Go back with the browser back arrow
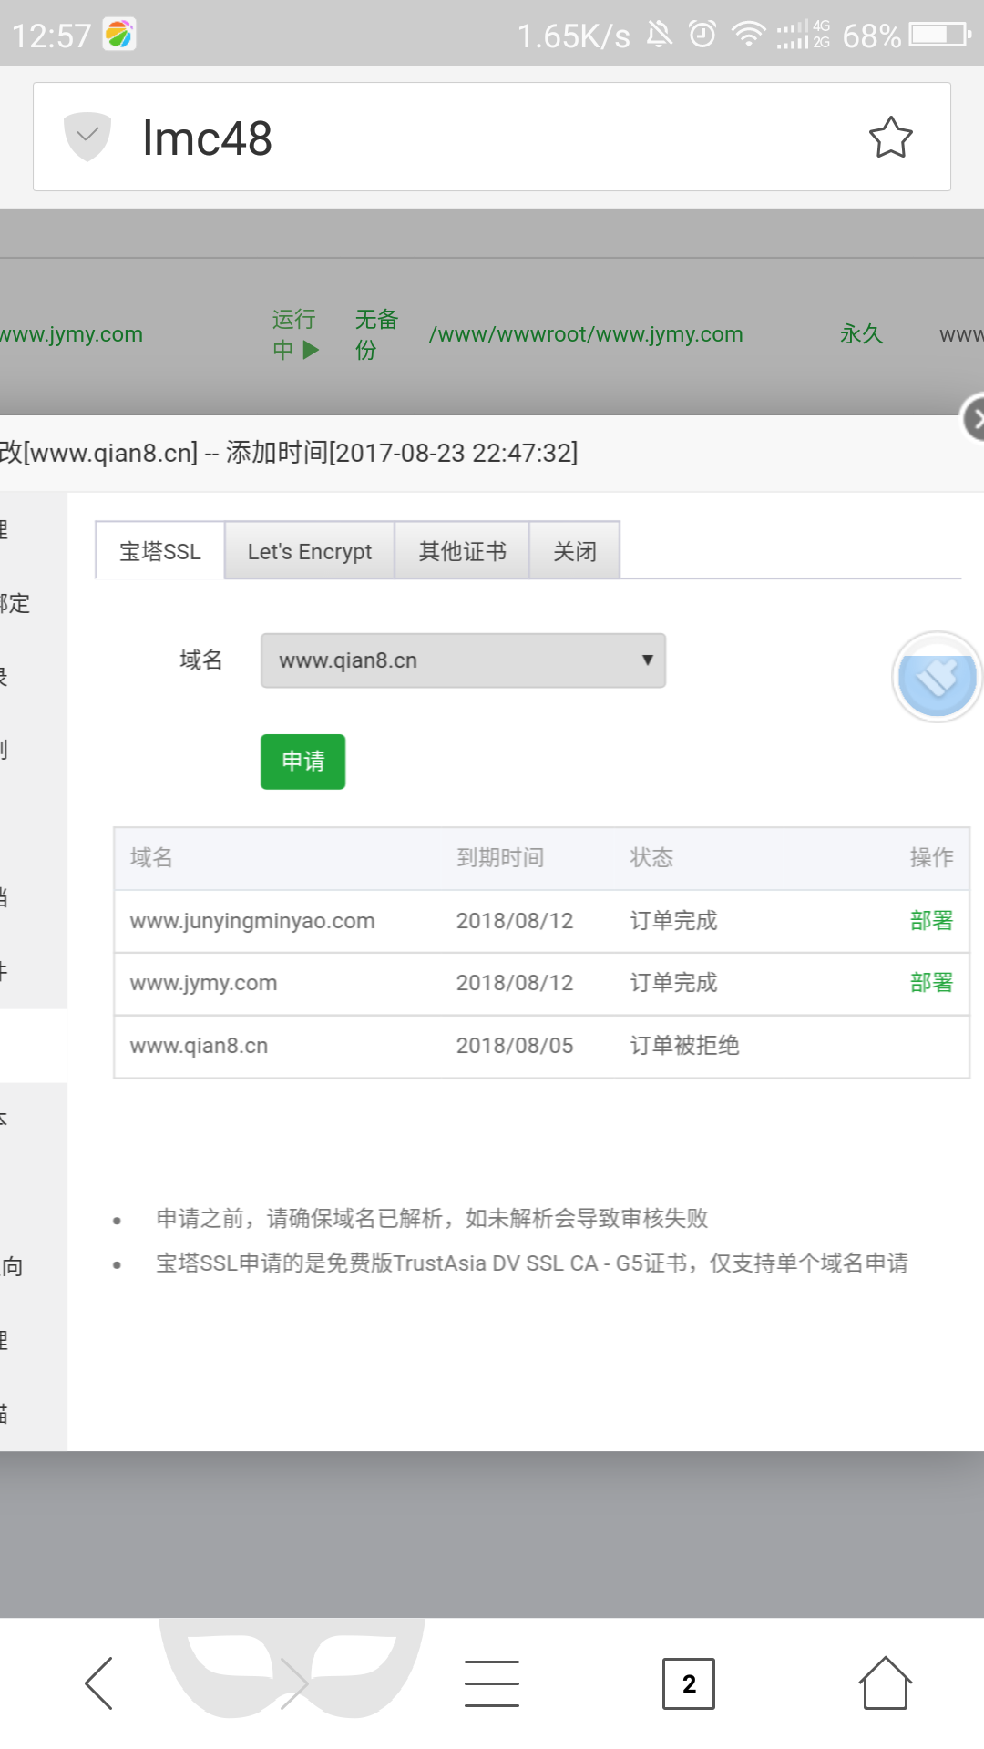The width and height of the screenshot is (984, 1749). coord(98,1683)
